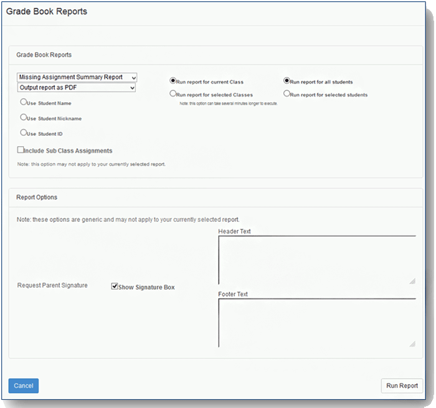436x408 pixels.
Task: Click the Run Report button
Action: [402, 386]
